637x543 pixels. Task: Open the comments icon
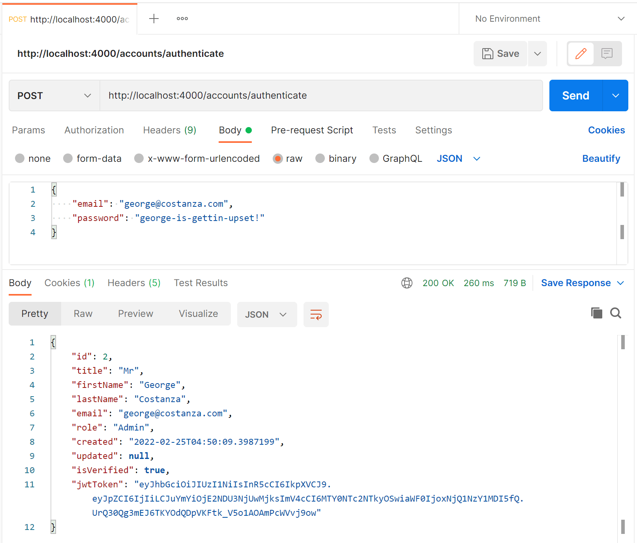click(607, 54)
